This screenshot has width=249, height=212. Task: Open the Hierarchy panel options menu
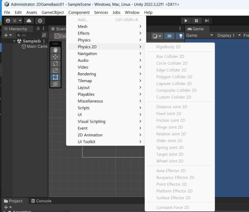43,29
